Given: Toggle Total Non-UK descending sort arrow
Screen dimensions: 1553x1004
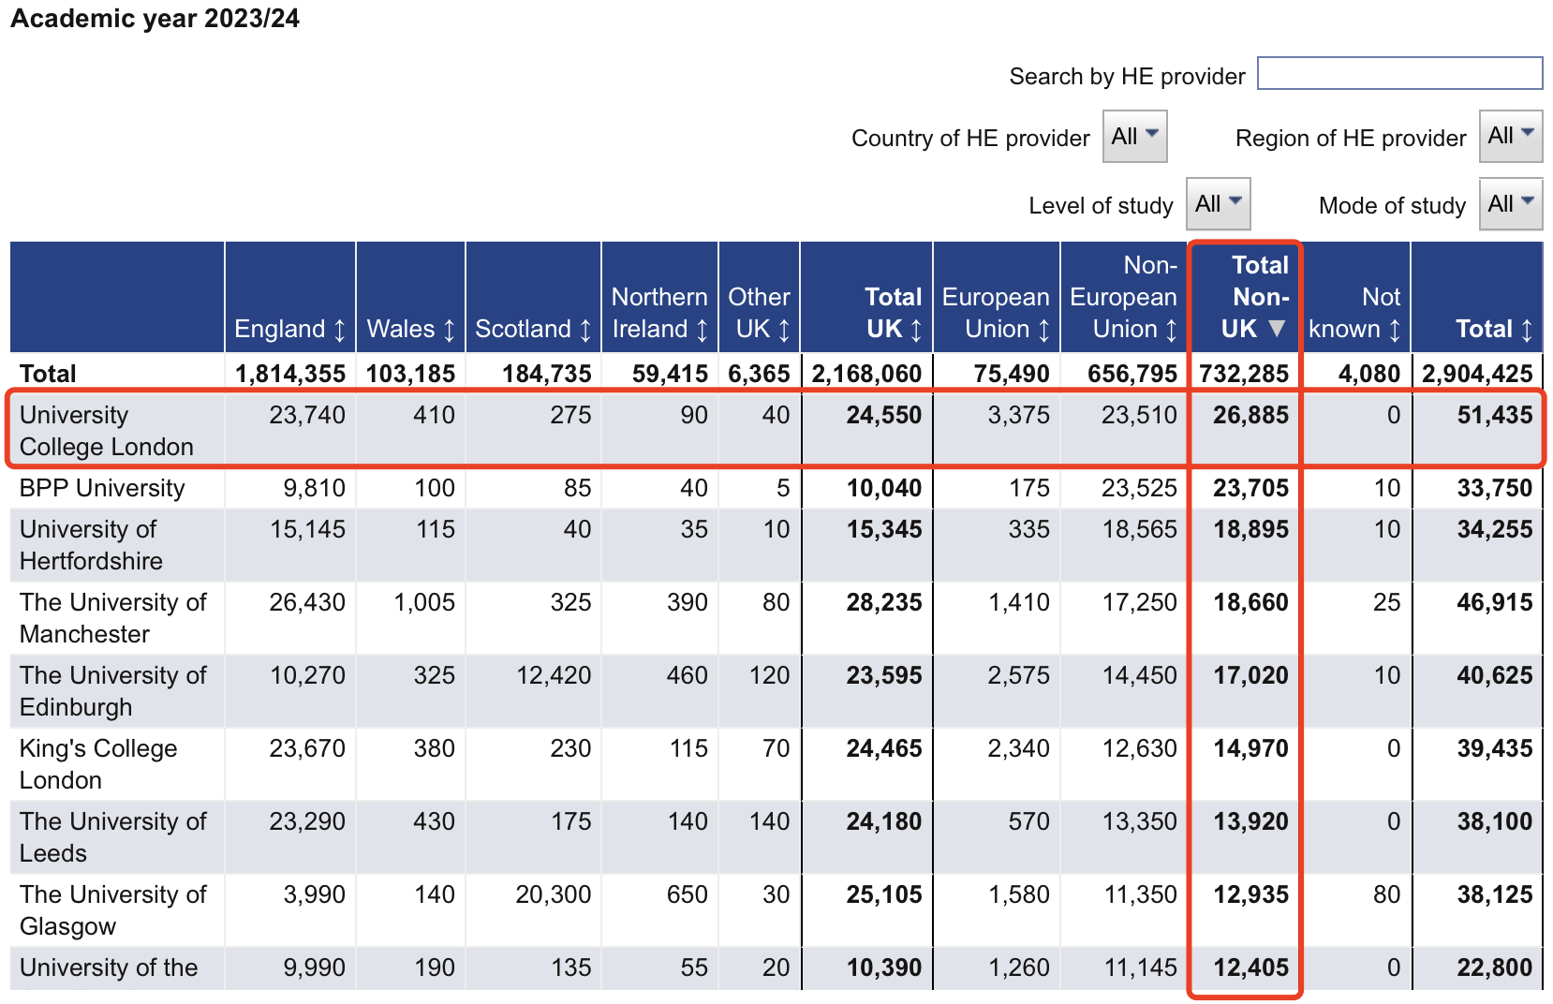Looking at the screenshot, I should (x=1277, y=329).
